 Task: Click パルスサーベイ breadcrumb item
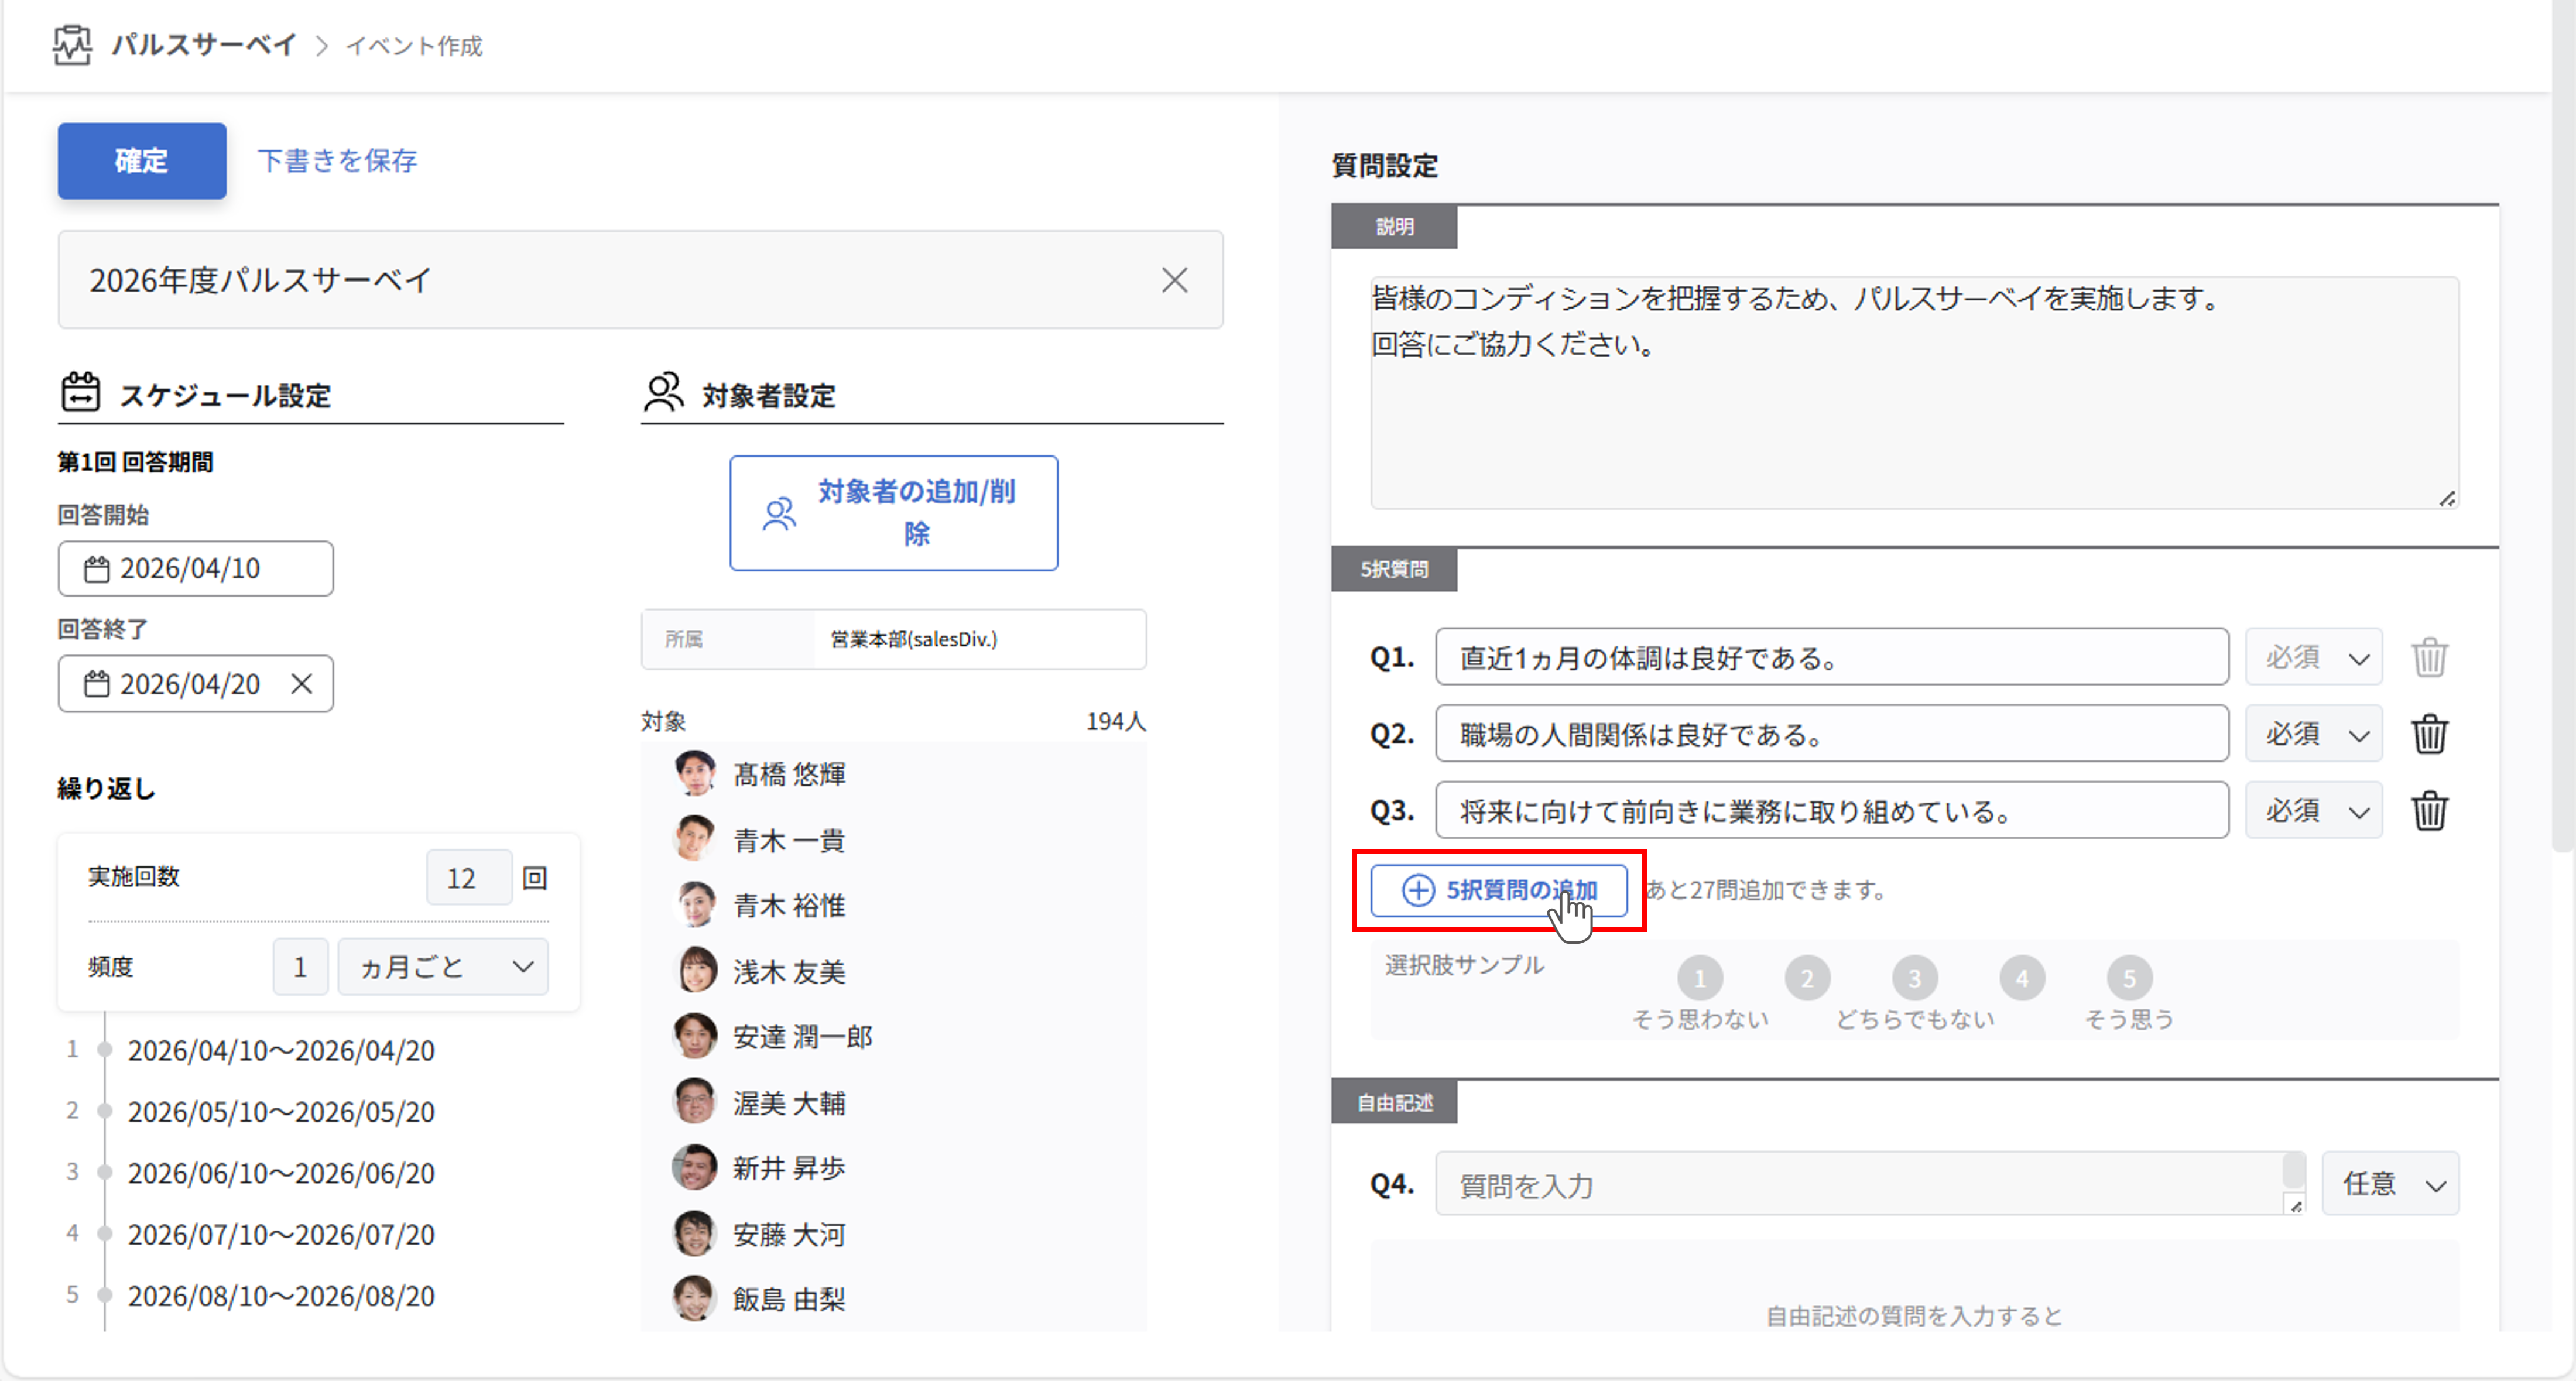[x=204, y=45]
